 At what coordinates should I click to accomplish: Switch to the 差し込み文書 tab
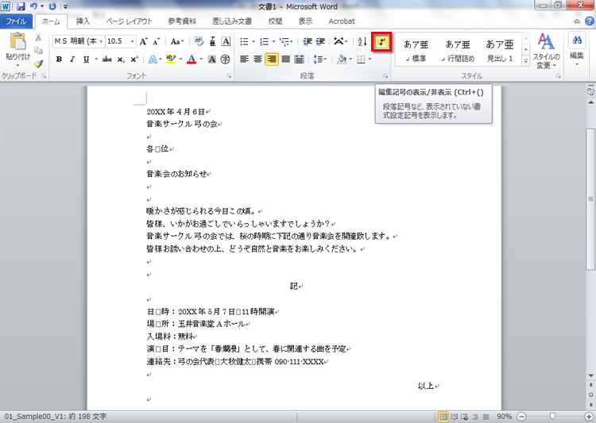(232, 21)
